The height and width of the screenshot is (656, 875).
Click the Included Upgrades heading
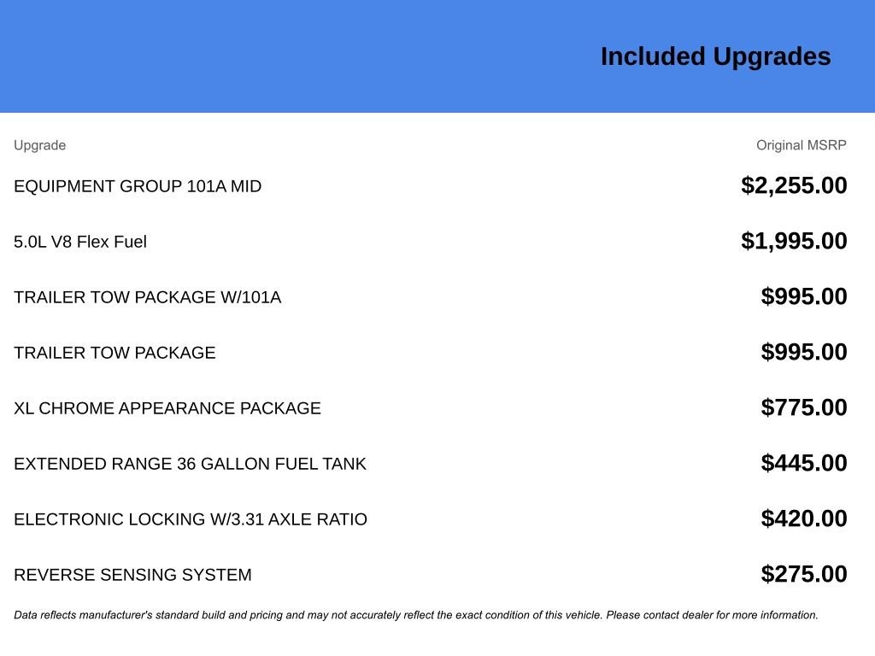click(715, 56)
